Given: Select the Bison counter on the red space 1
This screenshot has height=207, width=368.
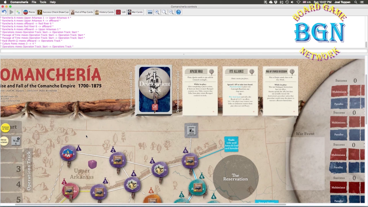Looking at the screenshot, I should click(x=69, y=190).
